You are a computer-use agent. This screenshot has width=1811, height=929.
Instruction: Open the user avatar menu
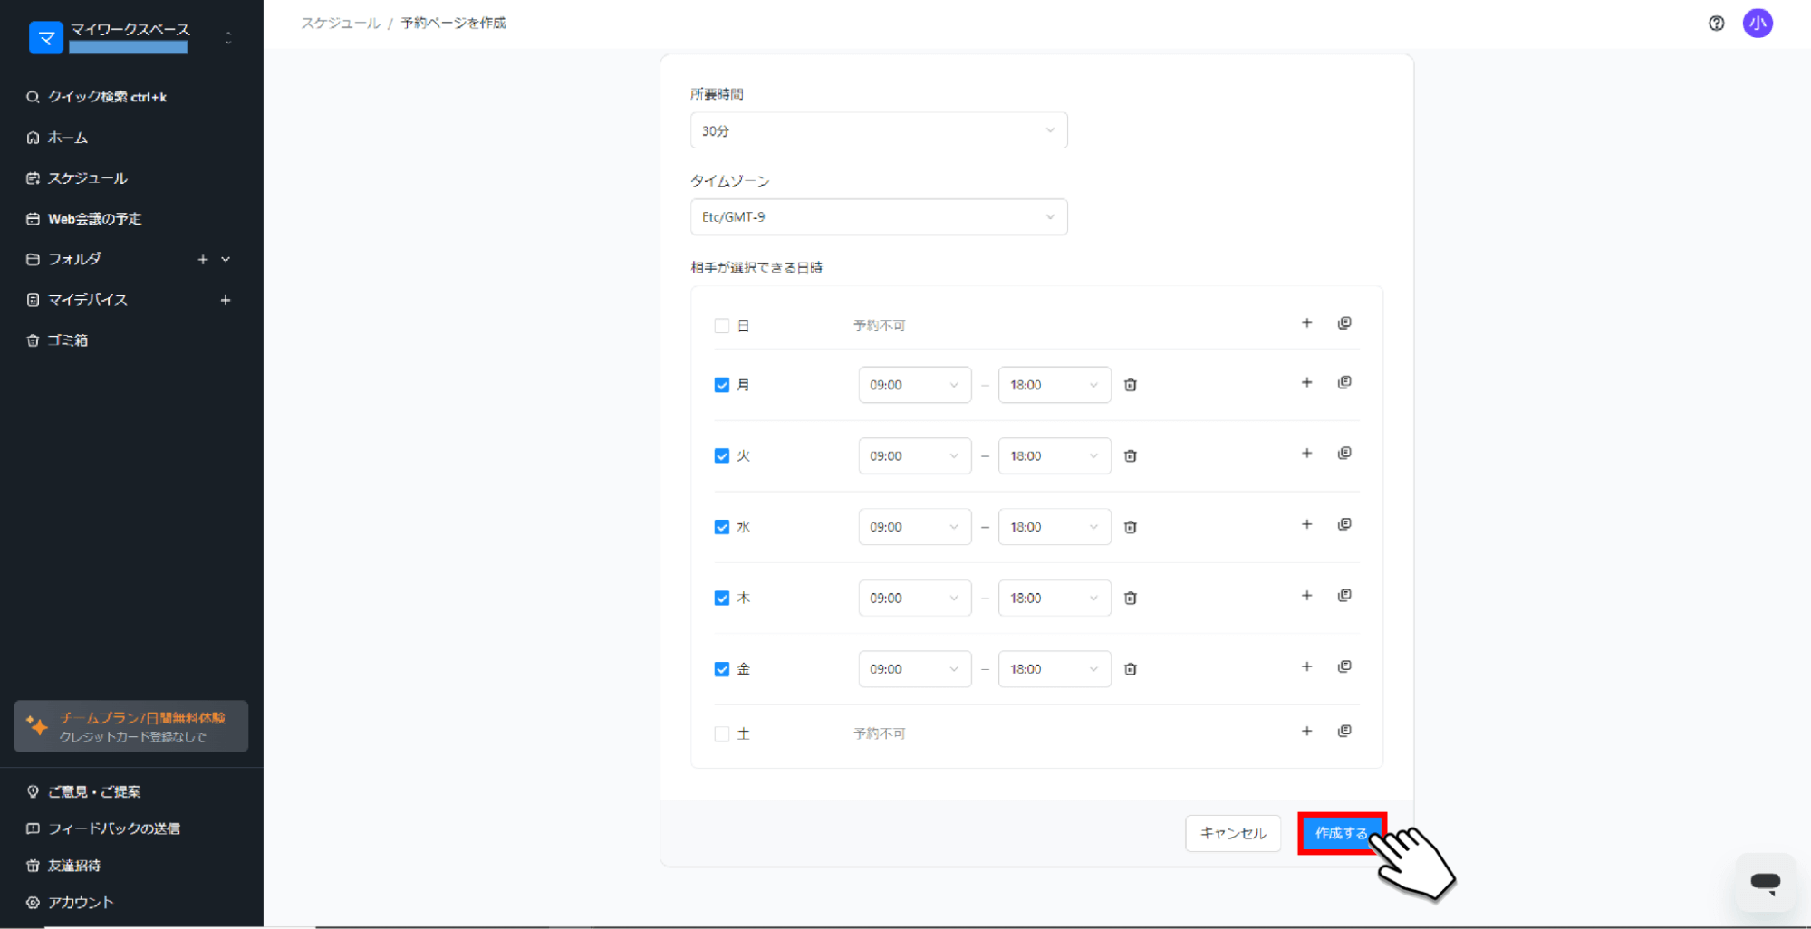pos(1758,24)
